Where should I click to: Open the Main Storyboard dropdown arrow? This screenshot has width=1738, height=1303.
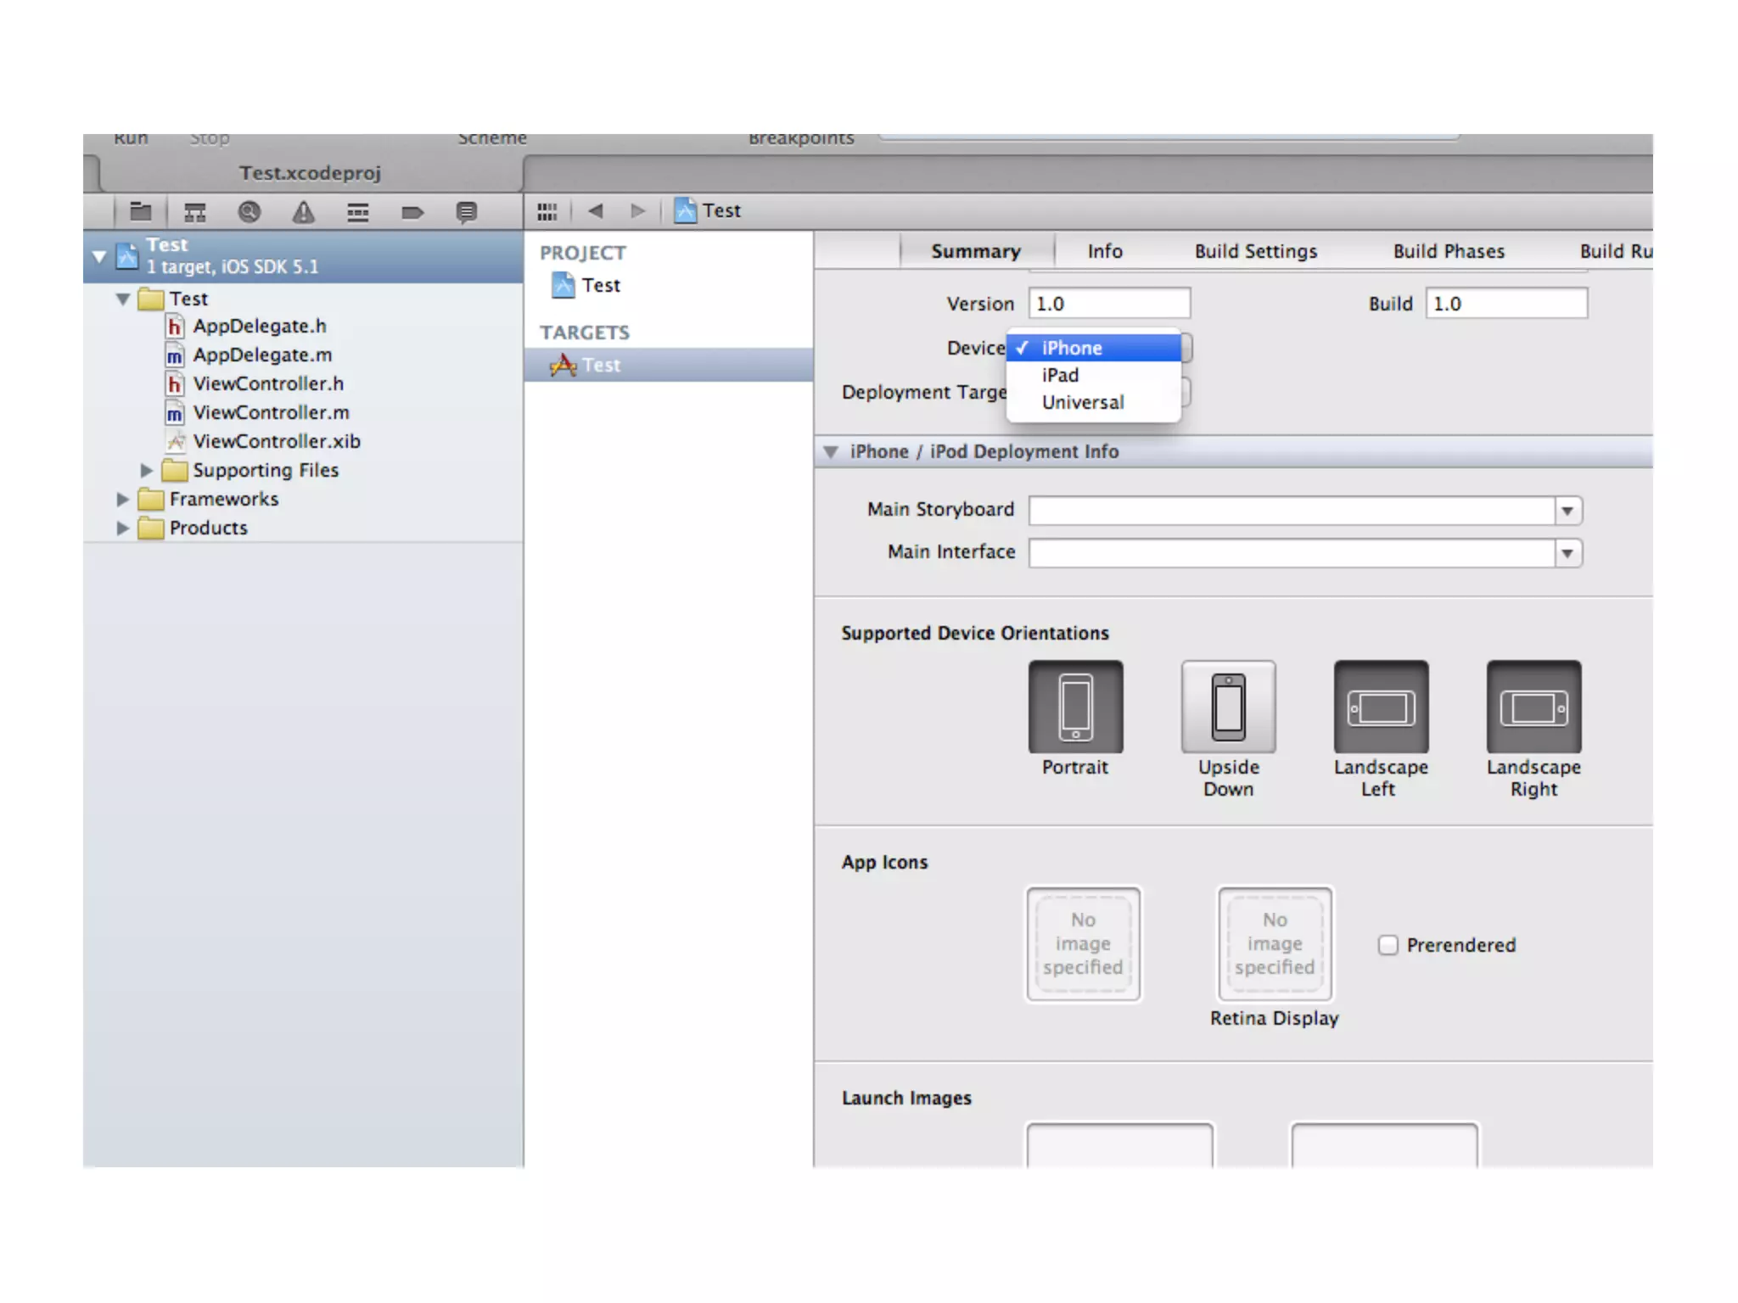coord(1567,511)
